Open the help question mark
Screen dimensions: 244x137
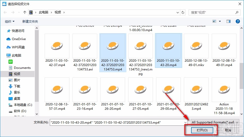tap(238, 21)
